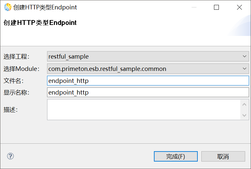Expand the 选择工程 dropdown arrow

click(x=245, y=56)
